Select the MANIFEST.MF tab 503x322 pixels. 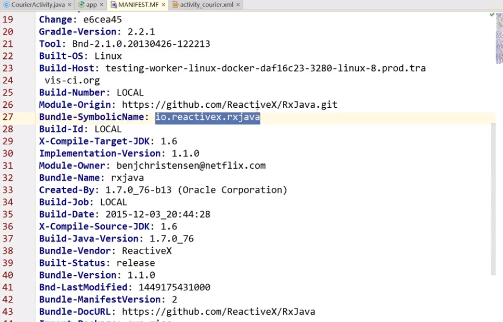tap(138, 4)
